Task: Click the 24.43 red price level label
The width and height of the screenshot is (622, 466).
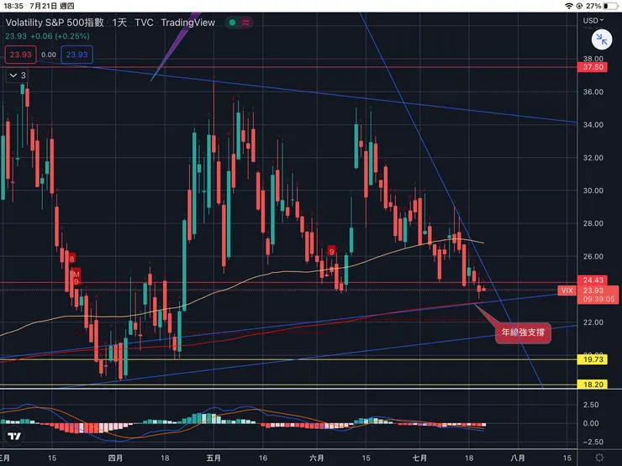Action: (x=593, y=280)
